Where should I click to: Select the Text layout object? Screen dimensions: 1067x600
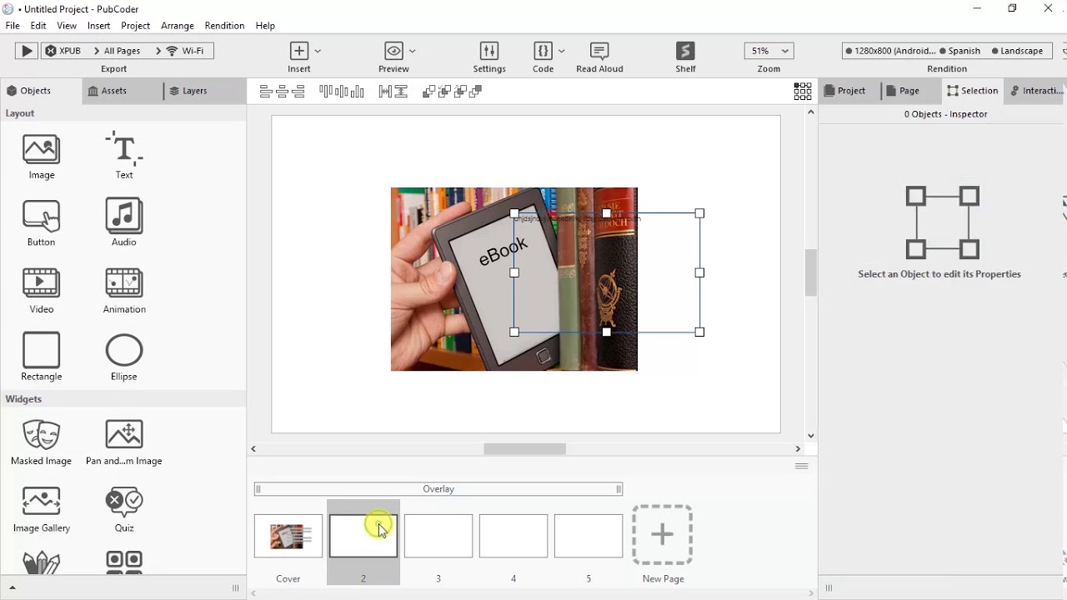coord(124,157)
